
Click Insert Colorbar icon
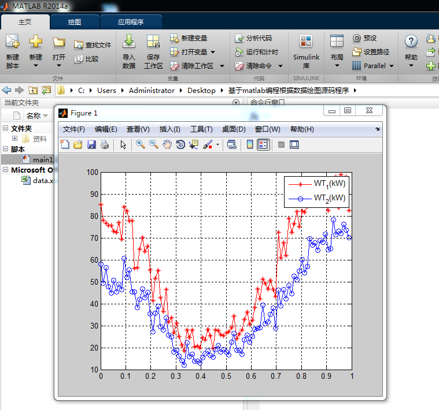click(250, 144)
